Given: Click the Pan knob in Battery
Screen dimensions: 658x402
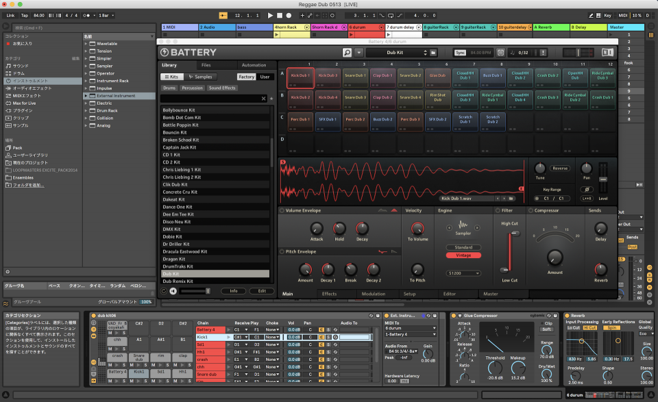Looking at the screenshot, I should click(x=586, y=168).
